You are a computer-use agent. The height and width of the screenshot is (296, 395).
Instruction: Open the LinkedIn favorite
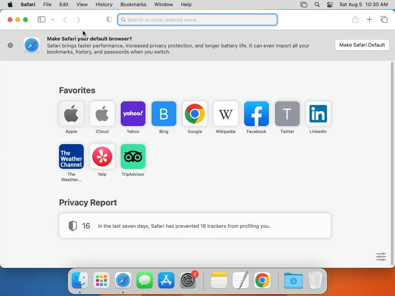[318, 114]
